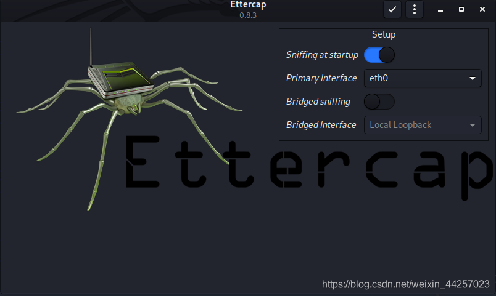
Task: Open the three-dot options menu
Action: tap(415, 9)
